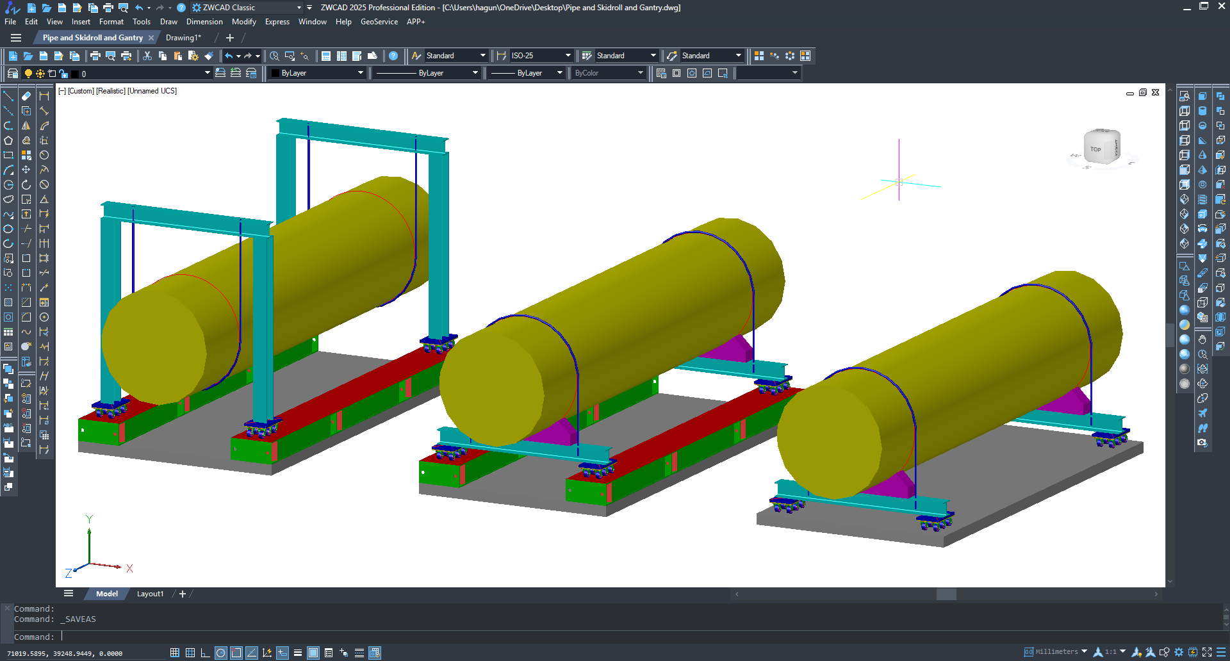Open the ZWCAD Classic workspace dropdown
This screenshot has height=661, width=1230.
[x=299, y=8]
